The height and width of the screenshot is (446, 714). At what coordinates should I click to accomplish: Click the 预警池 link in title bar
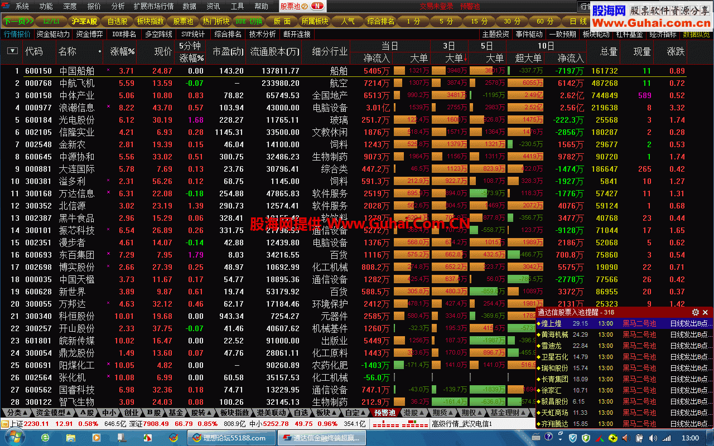point(470,6)
